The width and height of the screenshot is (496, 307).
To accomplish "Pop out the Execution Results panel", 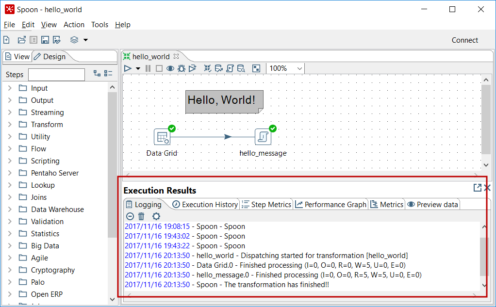I will pyautogui.click(x=478, y=188).
